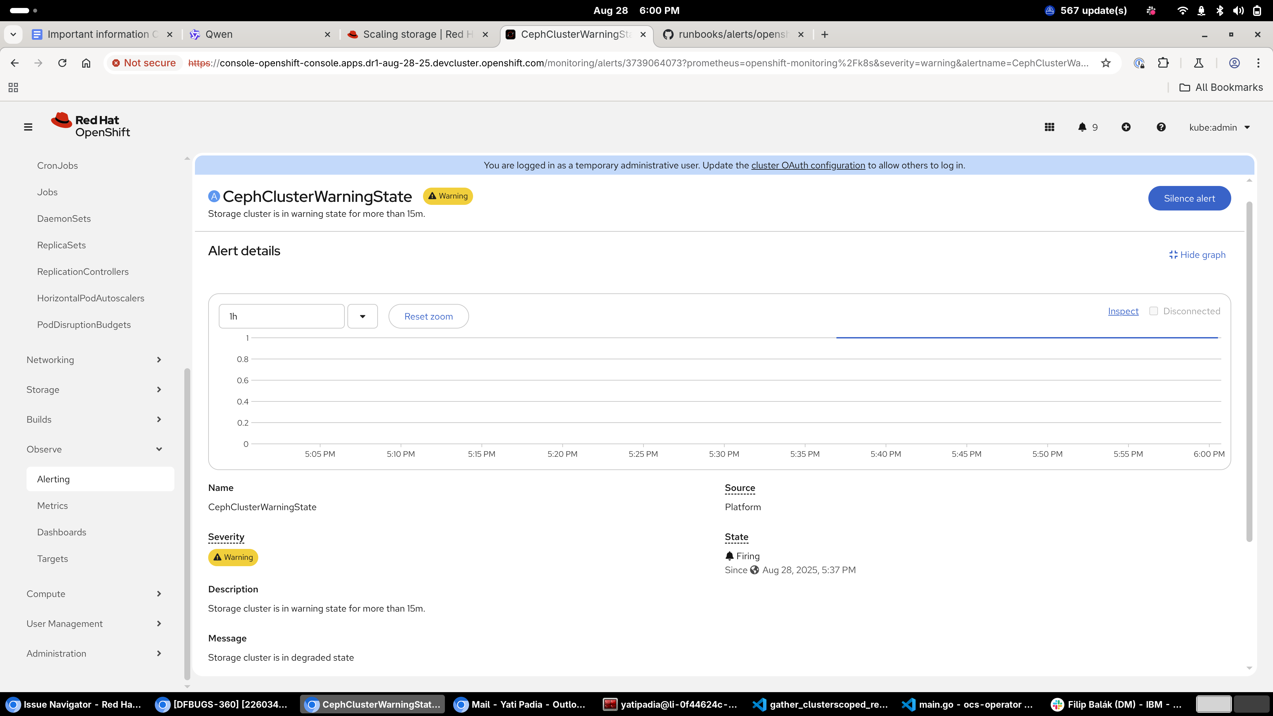Reload the page using refresh icon
The height and width of the screenshot is (716, 1273).
coord(62,63)
